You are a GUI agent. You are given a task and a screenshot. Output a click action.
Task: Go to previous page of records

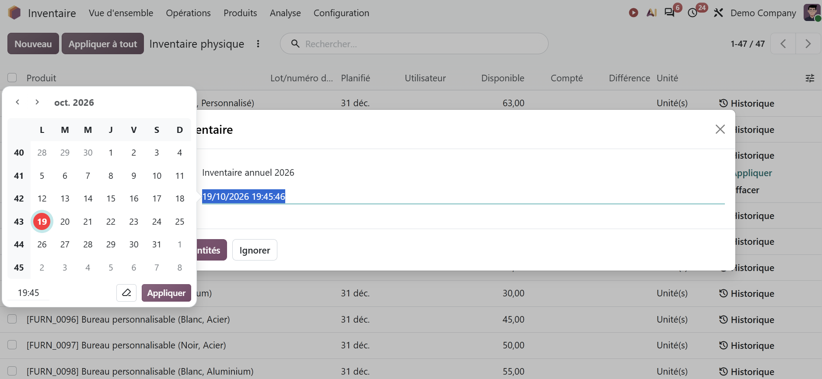click(783, 44)
